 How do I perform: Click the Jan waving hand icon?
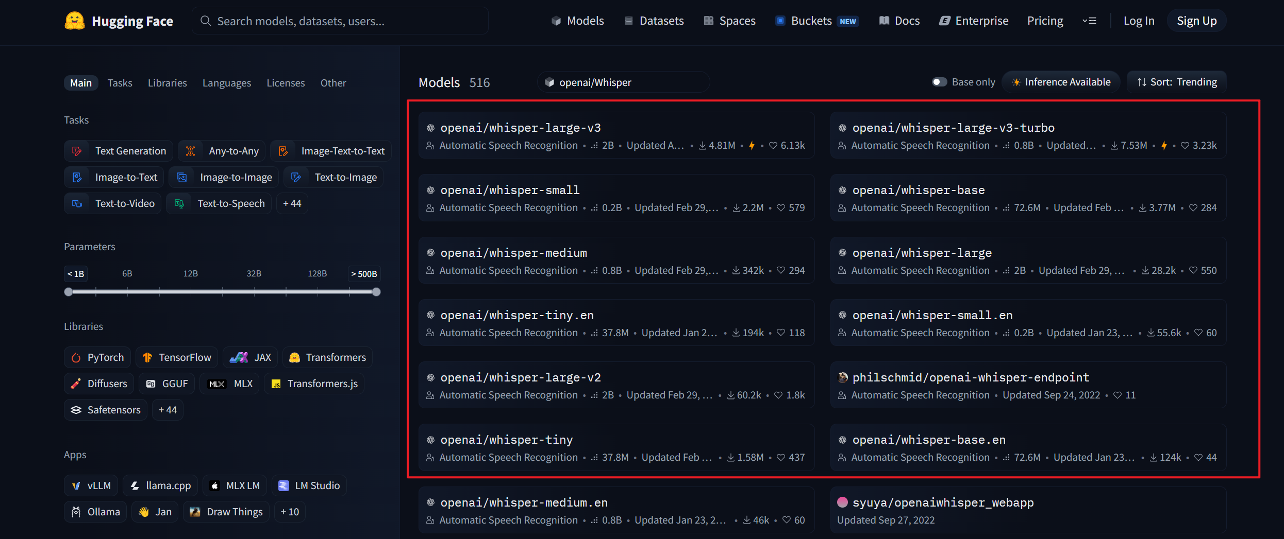(x=144, y=512)
